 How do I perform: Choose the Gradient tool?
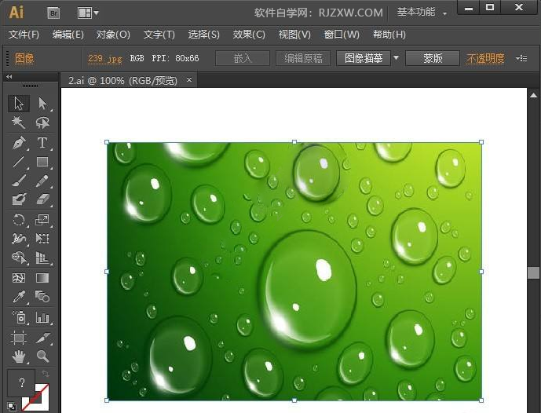[x=42, y=278]
